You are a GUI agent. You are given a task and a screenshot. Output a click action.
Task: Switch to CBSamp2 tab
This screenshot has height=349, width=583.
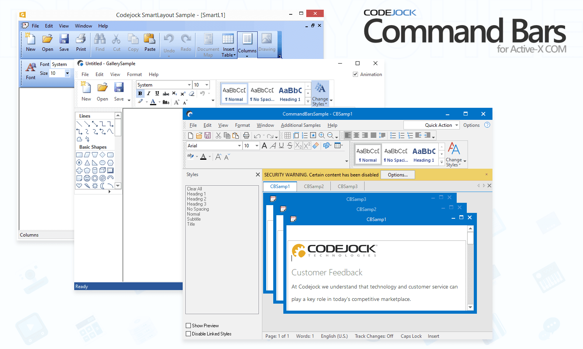[x=314, y=187]
